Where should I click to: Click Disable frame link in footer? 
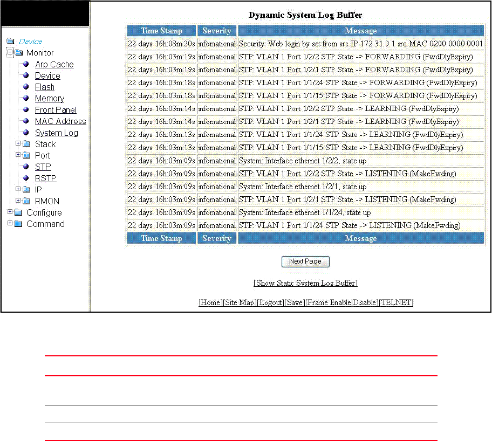(x=365, y=302)
